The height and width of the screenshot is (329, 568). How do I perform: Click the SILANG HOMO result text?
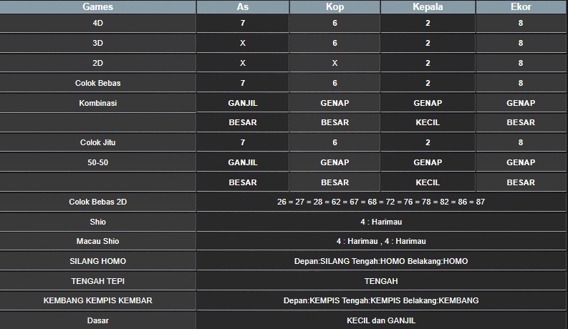381,261
